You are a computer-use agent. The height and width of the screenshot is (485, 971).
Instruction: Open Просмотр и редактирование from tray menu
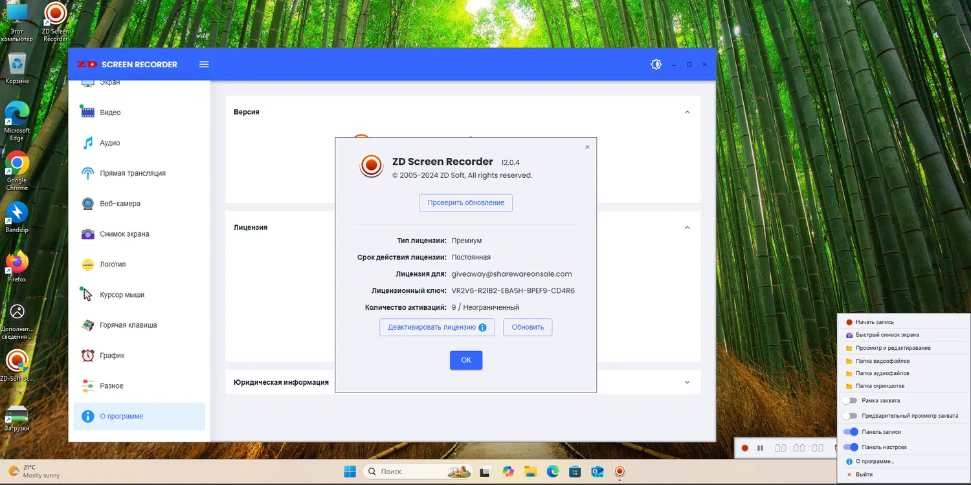tap(904, 348)
